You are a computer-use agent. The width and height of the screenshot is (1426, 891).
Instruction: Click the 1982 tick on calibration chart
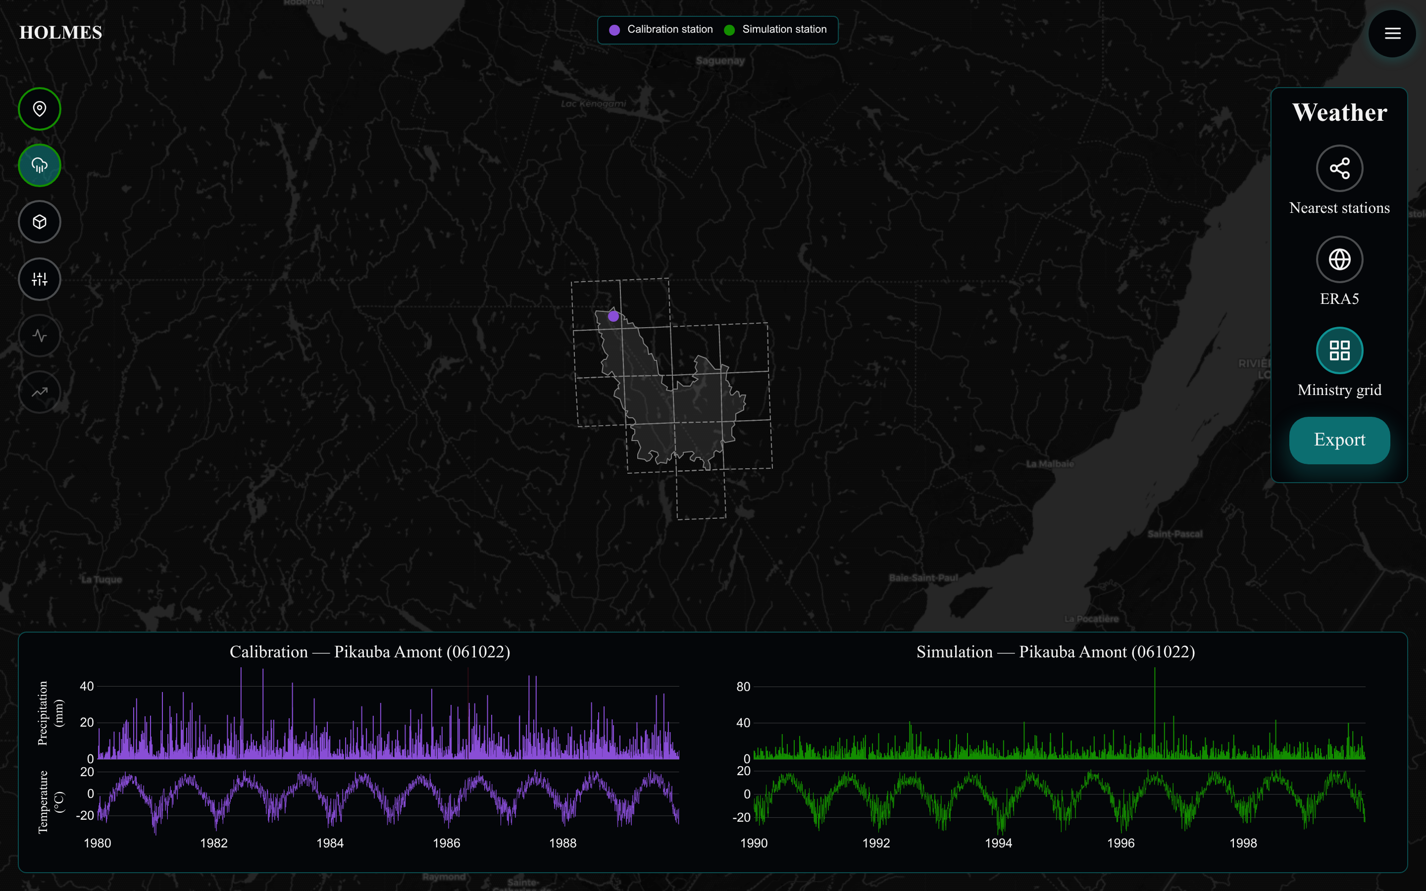click(214, 843)
